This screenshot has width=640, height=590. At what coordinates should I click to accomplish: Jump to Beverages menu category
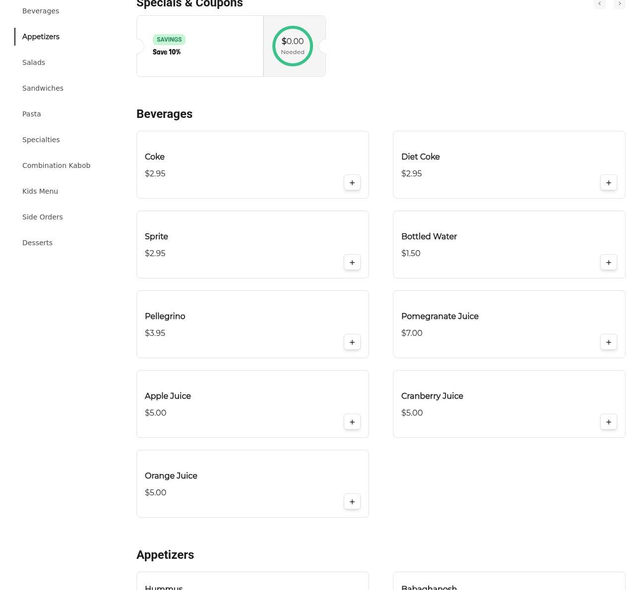[x=41, y=11]
